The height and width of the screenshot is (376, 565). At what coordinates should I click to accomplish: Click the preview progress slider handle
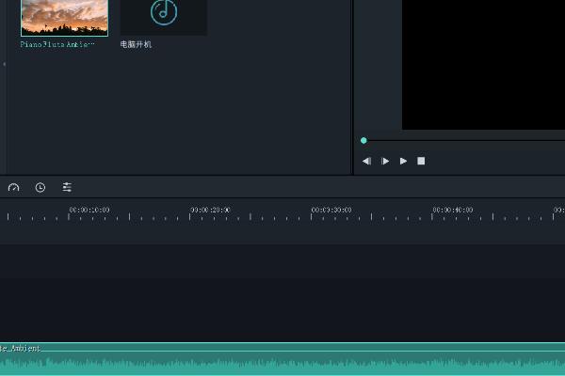363,140
